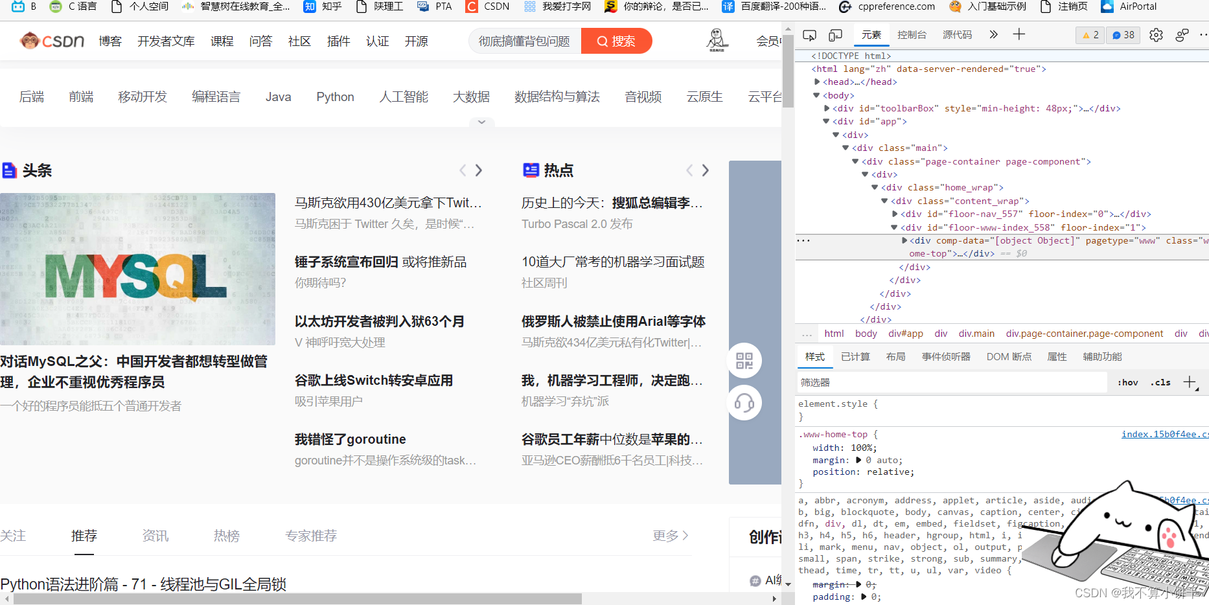Open the 我爱打字网 bookmark

coord(557,6)
